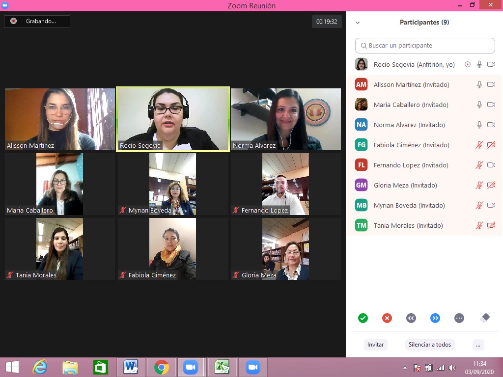Image resolution: width=503 pixels, height=377 pixels.
Task: Click Tania Morales's disabled camera icon
Action: [491, 225]
